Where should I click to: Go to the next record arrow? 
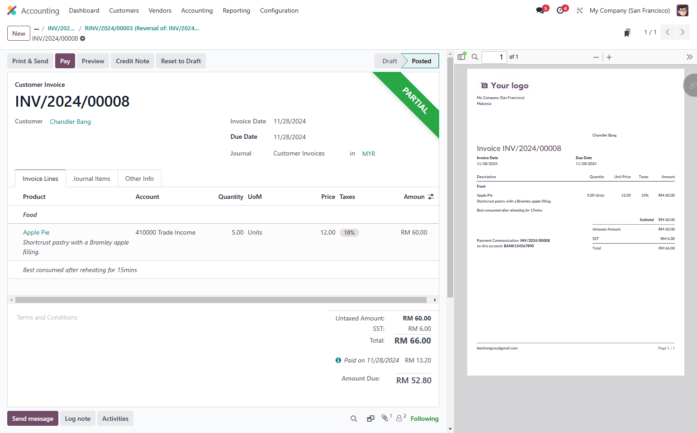click(683, 32)
